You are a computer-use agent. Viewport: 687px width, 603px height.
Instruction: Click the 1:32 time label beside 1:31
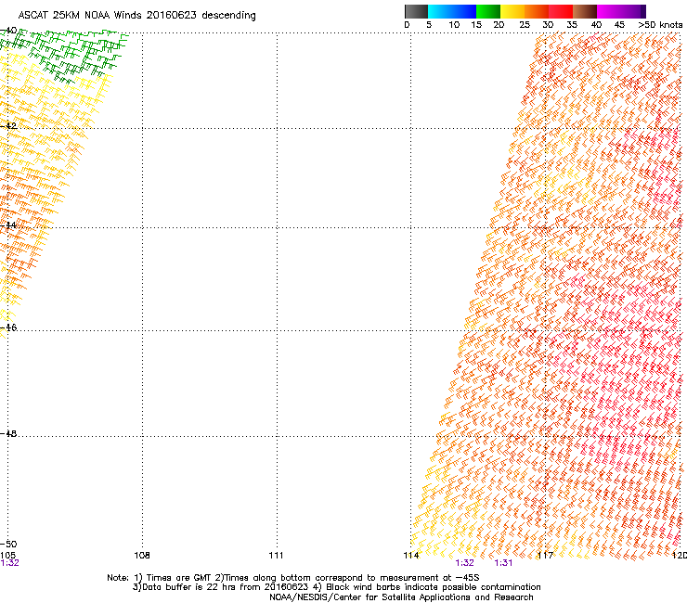(464, 563)
